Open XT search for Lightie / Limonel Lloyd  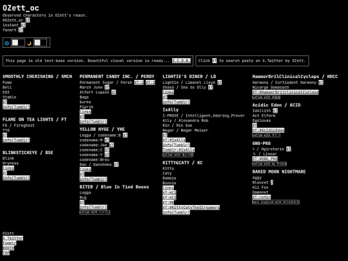coord(220,82)
